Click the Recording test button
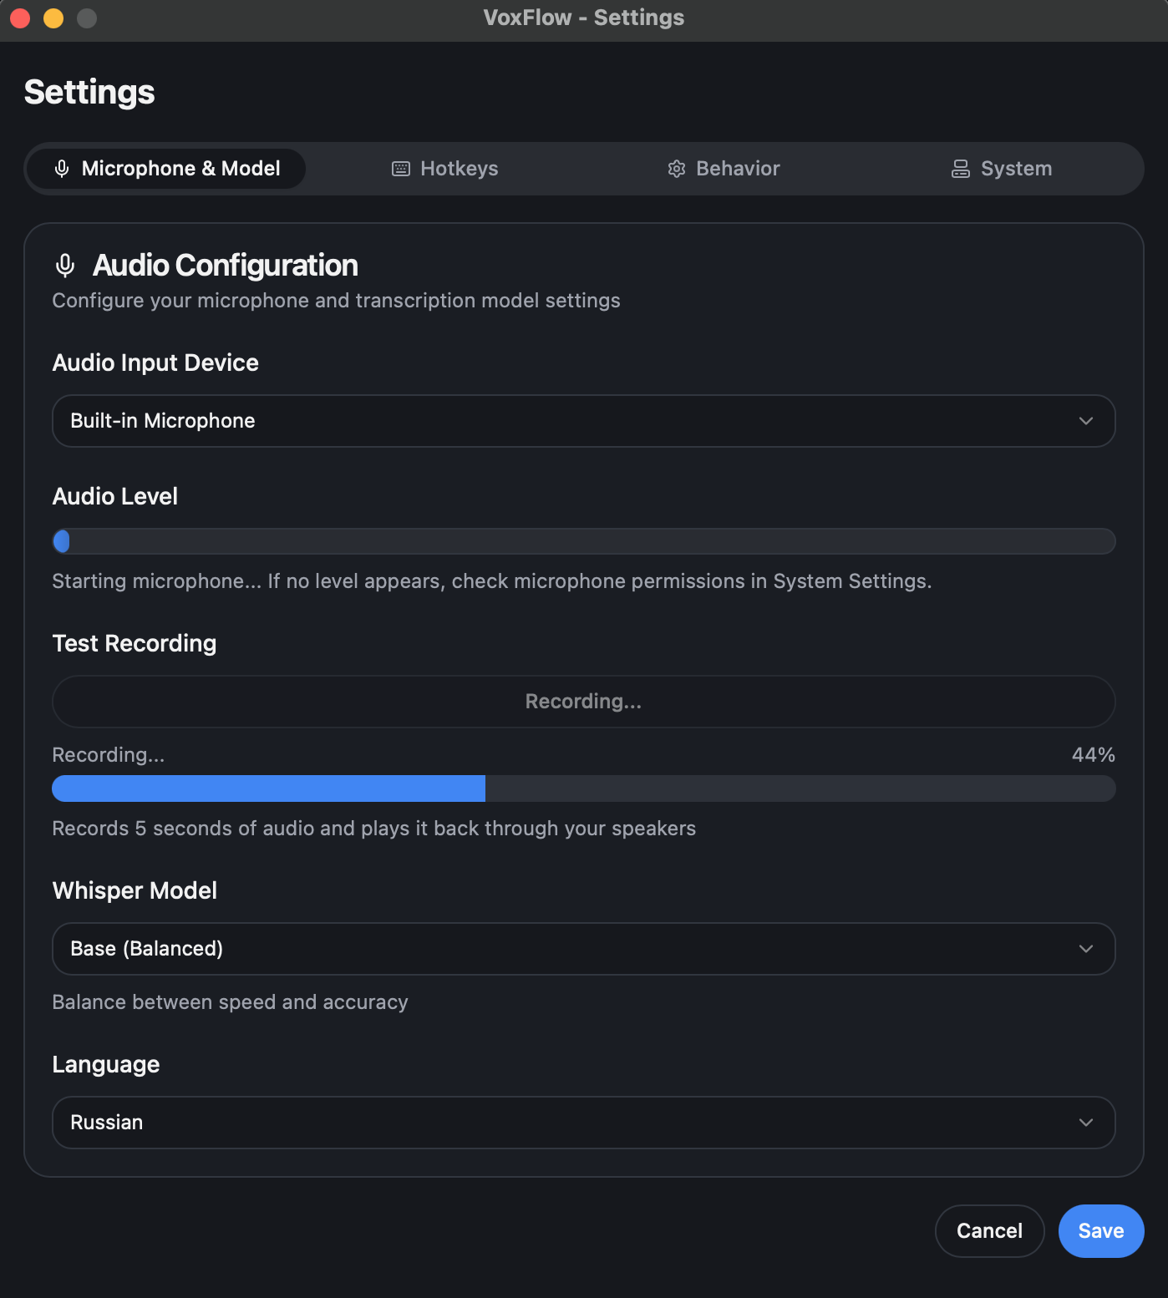Screen dimensions: 1168x1298 583,702
